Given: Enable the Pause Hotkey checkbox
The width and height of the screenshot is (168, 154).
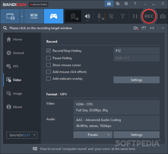Looking at the screenshot, I should tap(49, 58).
